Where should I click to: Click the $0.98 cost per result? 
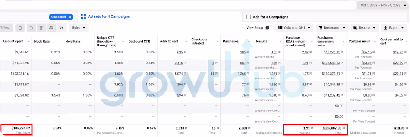(x=368, y=84)
